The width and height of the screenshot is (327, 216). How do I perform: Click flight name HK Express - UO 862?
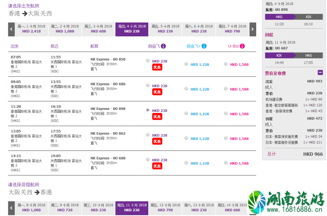(108, 133)
